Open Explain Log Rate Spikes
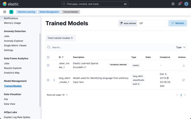The width and height of the screenshot is (191, 119). click(17, 117)
